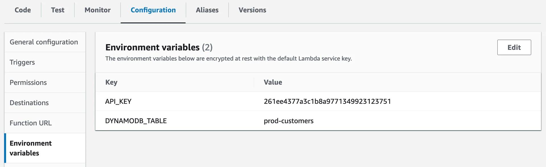546x167 pixels.
Task: Click the API_KEY value string
Action: 327,101
